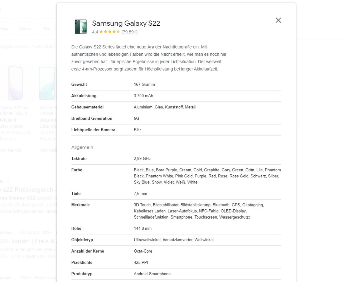Open the Plus tab for more result types
Screen dimensions: 346x282
point(48,29)
